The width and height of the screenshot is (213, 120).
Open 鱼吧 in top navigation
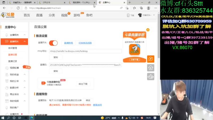pos(89,15)
